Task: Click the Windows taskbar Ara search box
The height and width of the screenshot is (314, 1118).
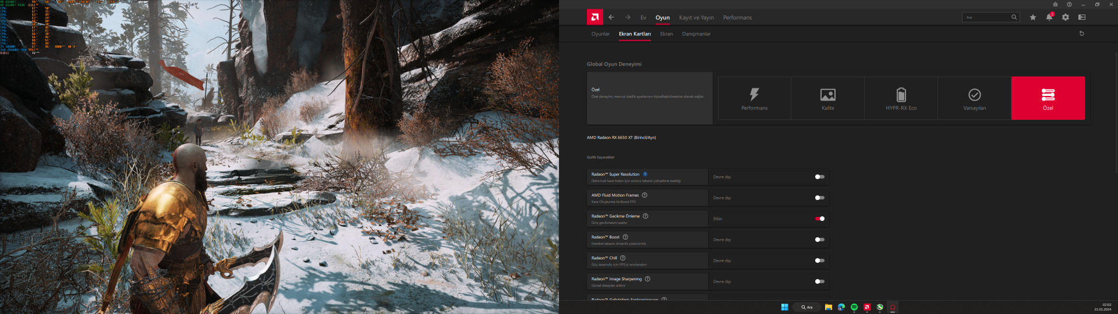Action: [806, 307]
